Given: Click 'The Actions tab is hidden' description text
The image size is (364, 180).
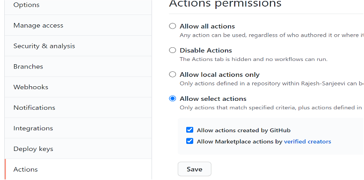Looking at the screenshot, I should click(254, 60).
